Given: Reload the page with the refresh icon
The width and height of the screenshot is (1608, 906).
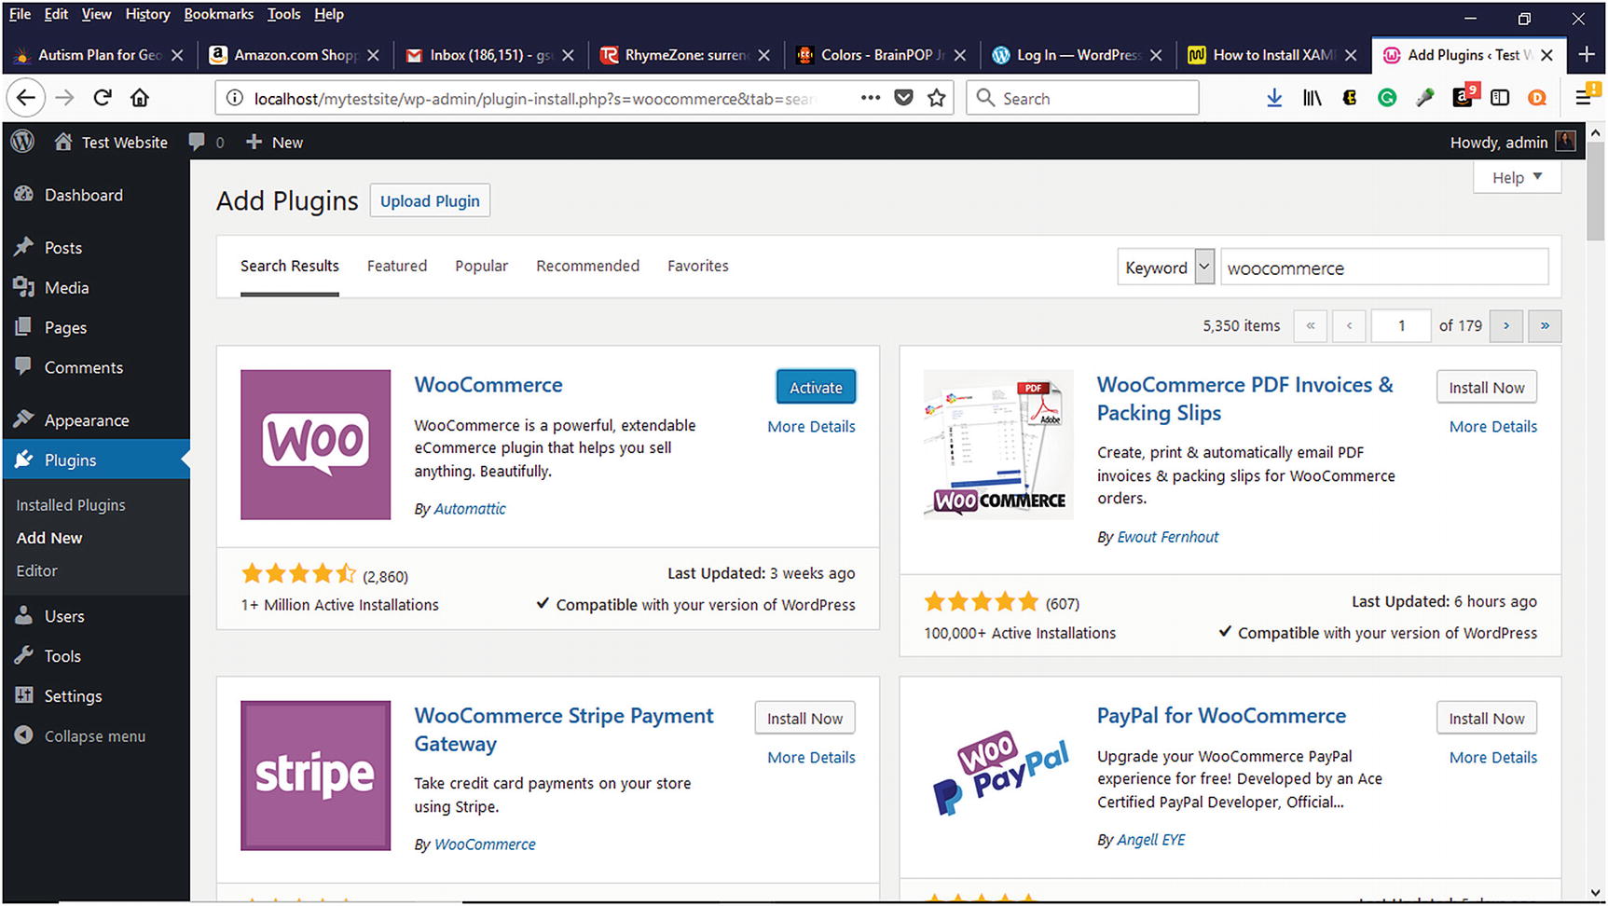Looking at the screenshot, I should coord(103,98).
